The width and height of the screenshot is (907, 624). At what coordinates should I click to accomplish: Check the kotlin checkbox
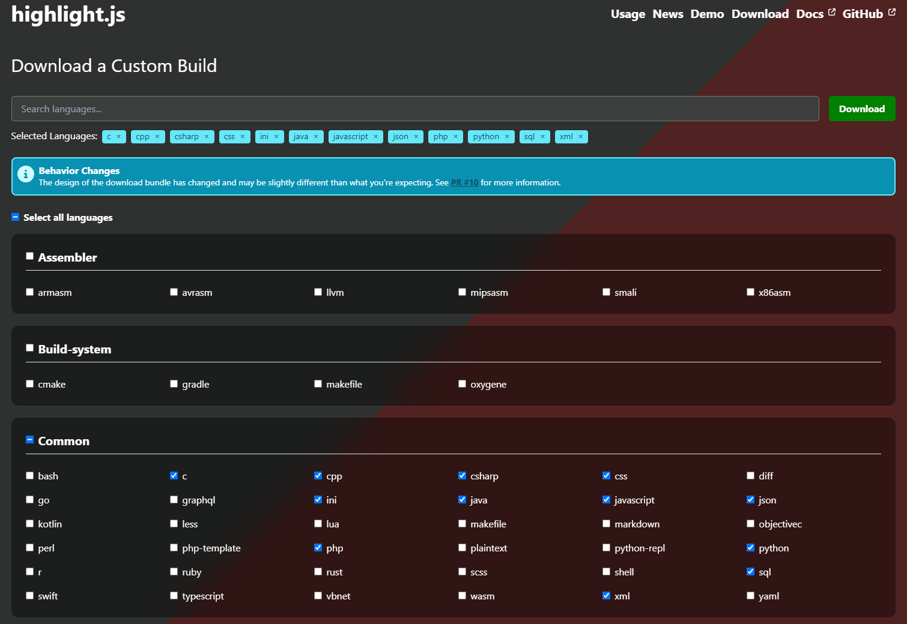click(29, 524)
